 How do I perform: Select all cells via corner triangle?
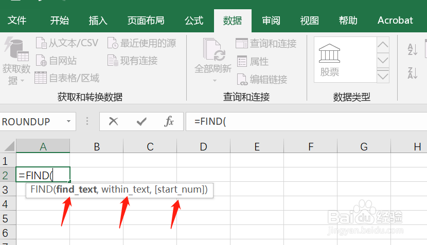(9, 146)
